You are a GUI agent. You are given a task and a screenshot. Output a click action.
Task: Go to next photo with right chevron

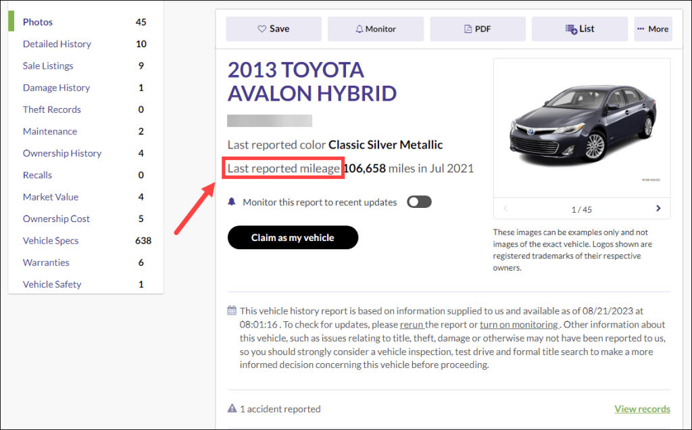658,209
